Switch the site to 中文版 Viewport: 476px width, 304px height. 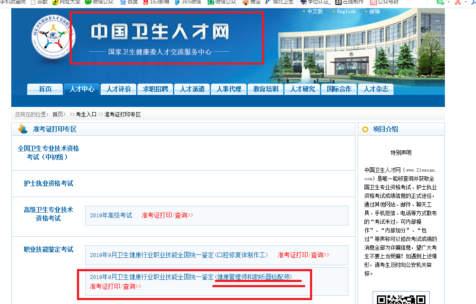[315, 12]
